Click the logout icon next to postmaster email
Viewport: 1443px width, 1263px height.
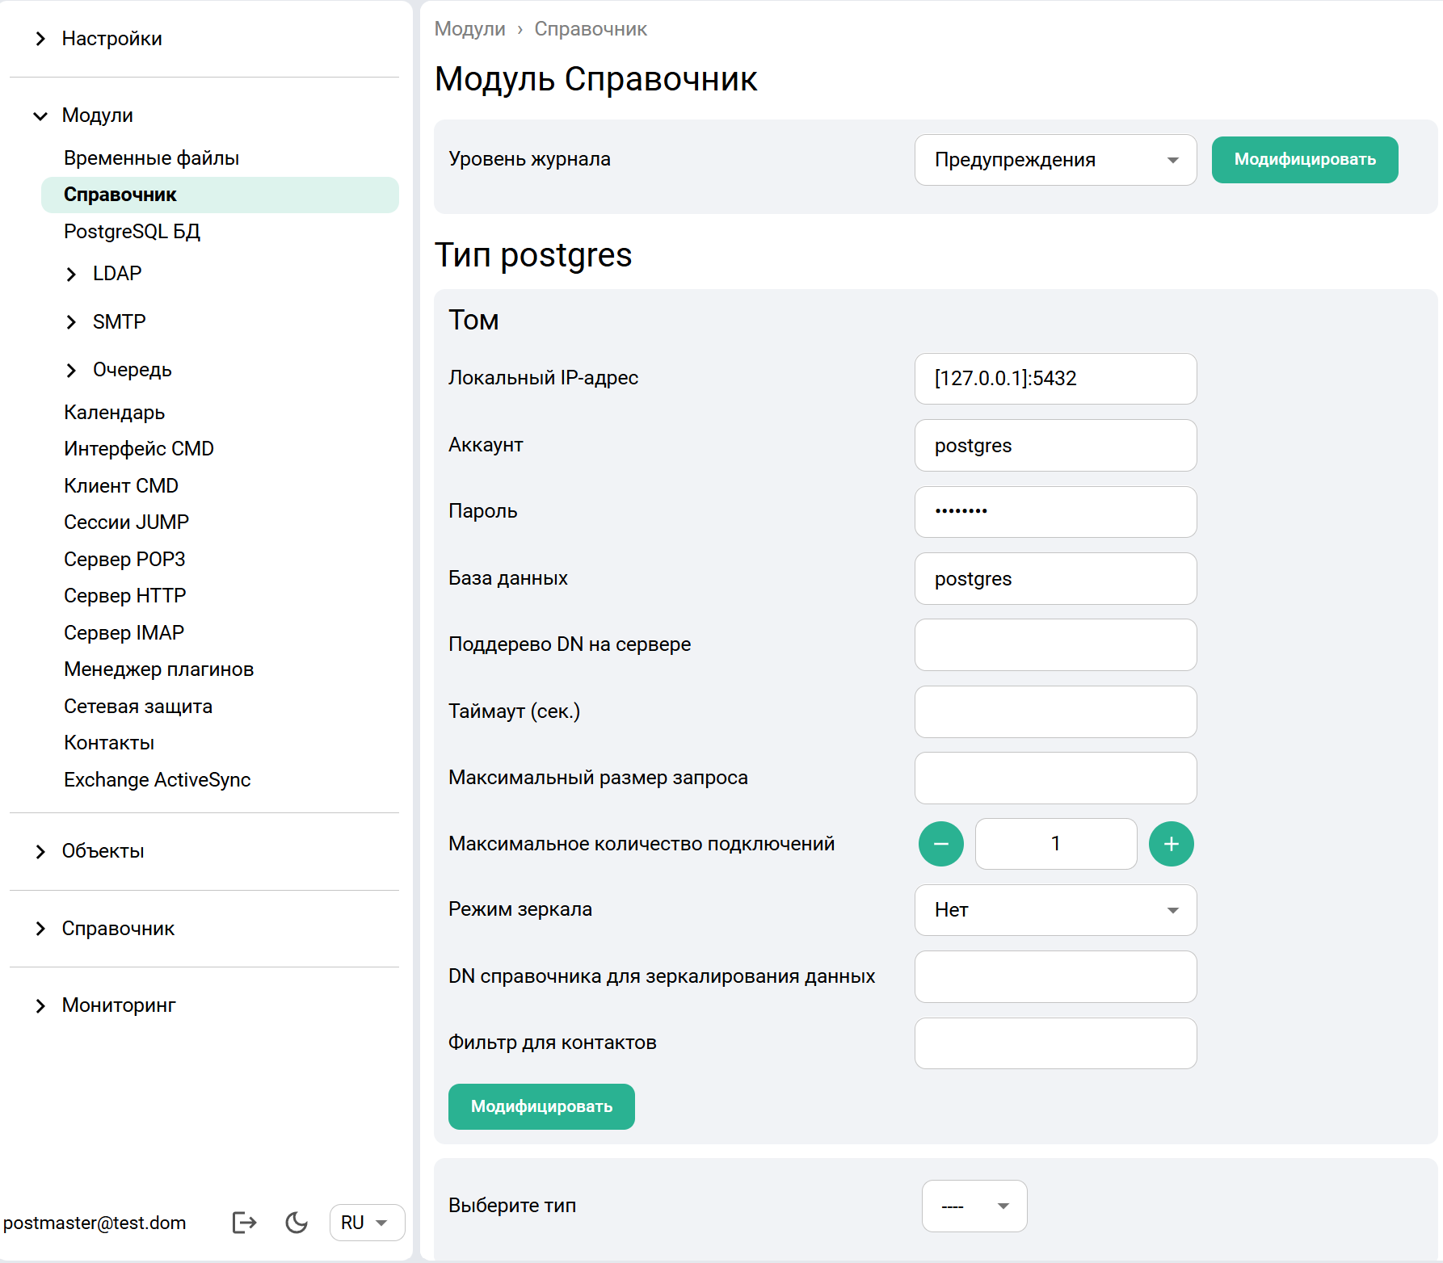point(244,1223)
